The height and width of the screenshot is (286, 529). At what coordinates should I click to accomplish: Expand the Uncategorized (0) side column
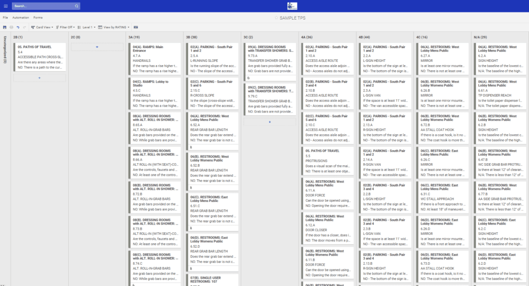[5, 50]
